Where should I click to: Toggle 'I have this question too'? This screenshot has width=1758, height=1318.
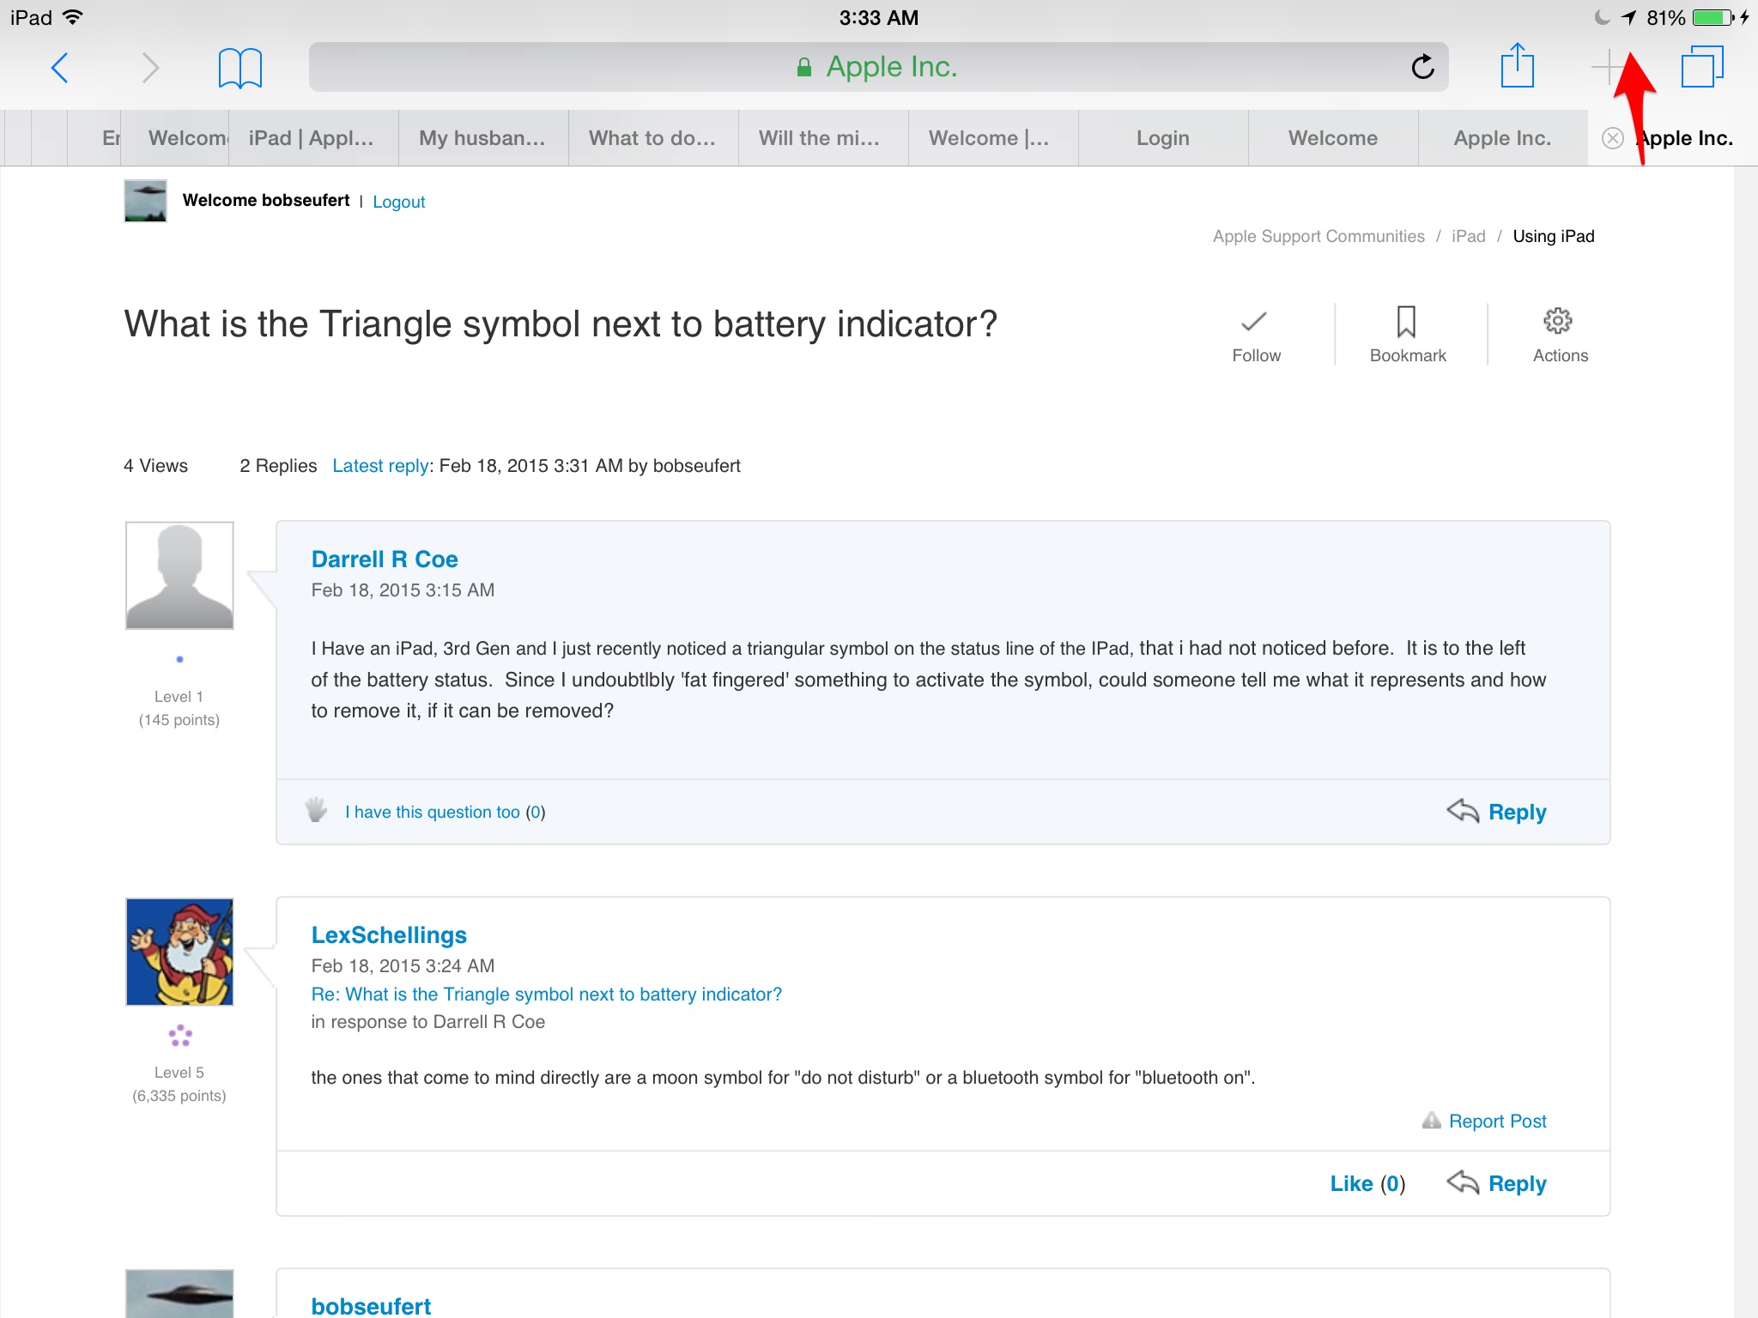pyautogui.click(x=433, y=812)
